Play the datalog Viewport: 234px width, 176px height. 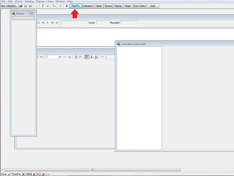[x=48, y=23]
